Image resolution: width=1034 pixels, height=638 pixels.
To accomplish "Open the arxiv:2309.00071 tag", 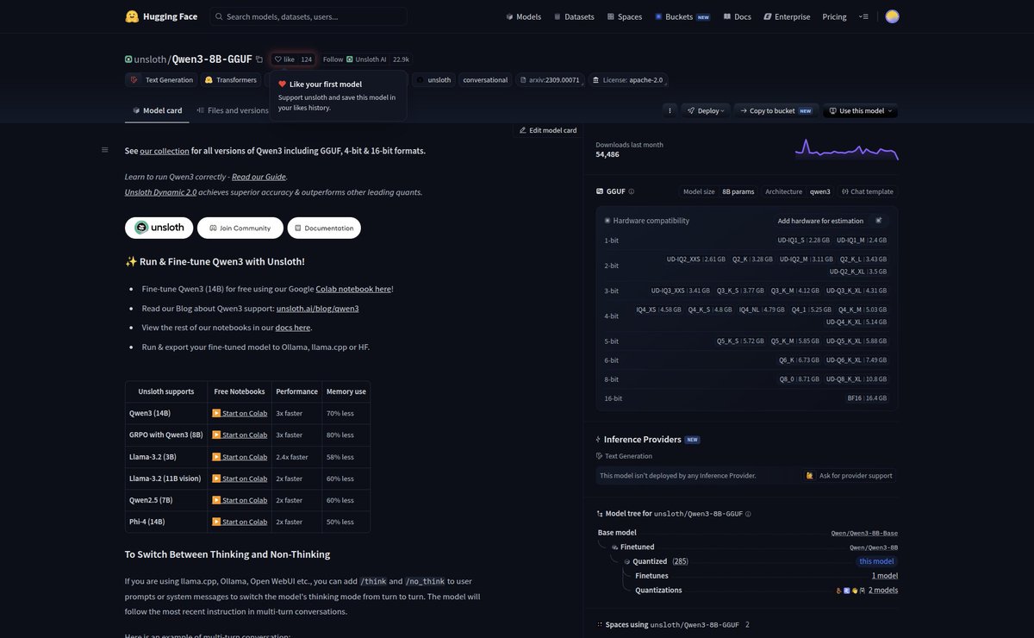I will click(551, 80).
